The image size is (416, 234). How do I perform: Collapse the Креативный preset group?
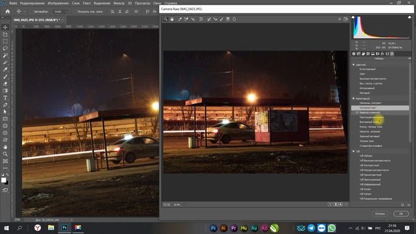(354, 99)
